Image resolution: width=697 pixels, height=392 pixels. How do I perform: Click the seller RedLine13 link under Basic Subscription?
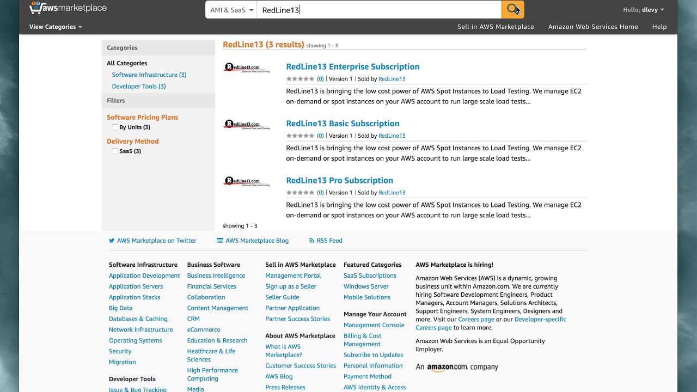click(x=392, y=136)
